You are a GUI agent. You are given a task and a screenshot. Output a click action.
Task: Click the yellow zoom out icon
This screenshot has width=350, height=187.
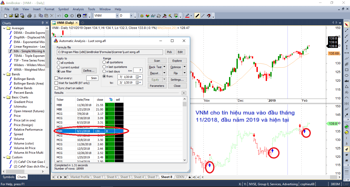(x=347, y=132)
